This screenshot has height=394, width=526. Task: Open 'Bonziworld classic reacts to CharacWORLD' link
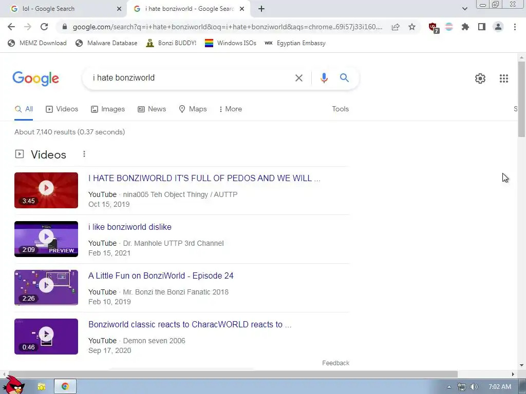[x=190, y=324]
